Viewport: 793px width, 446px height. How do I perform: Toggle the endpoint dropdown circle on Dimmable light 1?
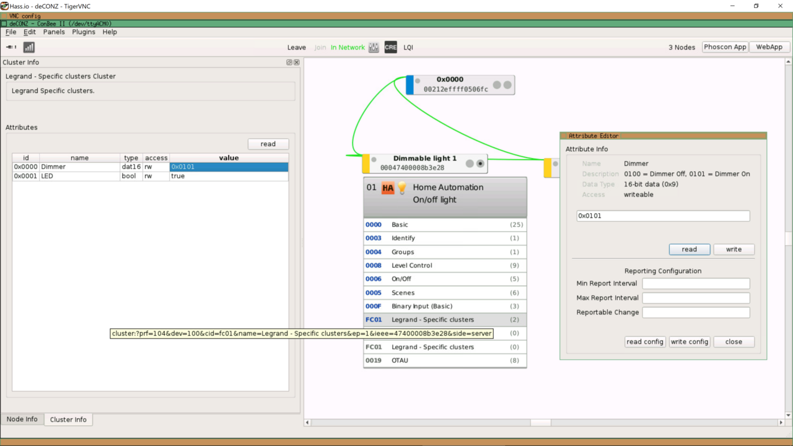(x=480, y=164)
